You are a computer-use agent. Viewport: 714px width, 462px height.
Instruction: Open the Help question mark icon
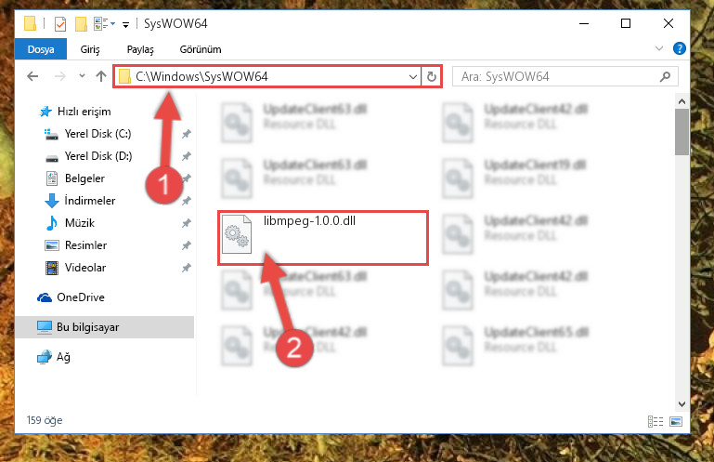[679, 48]
